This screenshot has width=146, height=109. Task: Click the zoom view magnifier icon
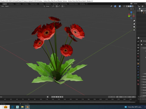pos(134,21)
